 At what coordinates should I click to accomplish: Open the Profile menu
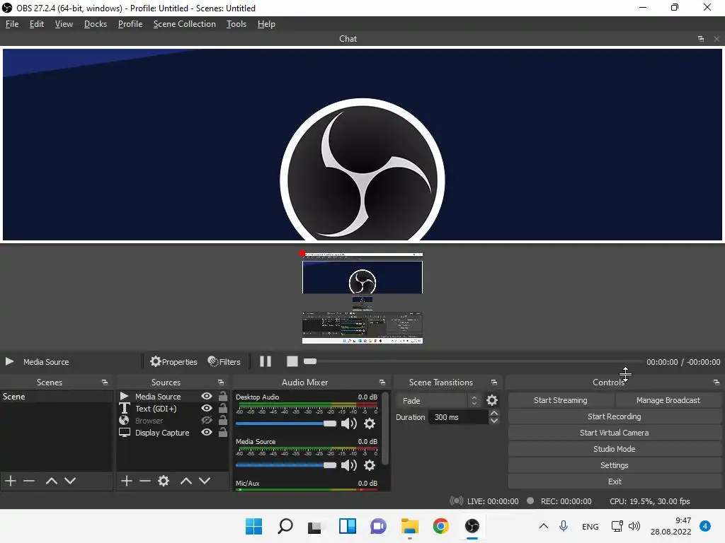tap(130, 24)
